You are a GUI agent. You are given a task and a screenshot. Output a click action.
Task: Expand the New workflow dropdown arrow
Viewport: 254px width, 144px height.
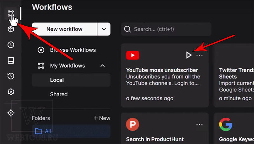click(x=104, y=29)
